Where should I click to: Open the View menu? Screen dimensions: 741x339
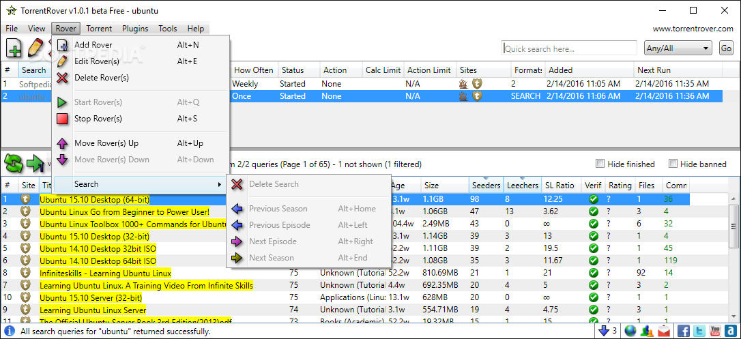pyautogui.click(x=36, y=29)
